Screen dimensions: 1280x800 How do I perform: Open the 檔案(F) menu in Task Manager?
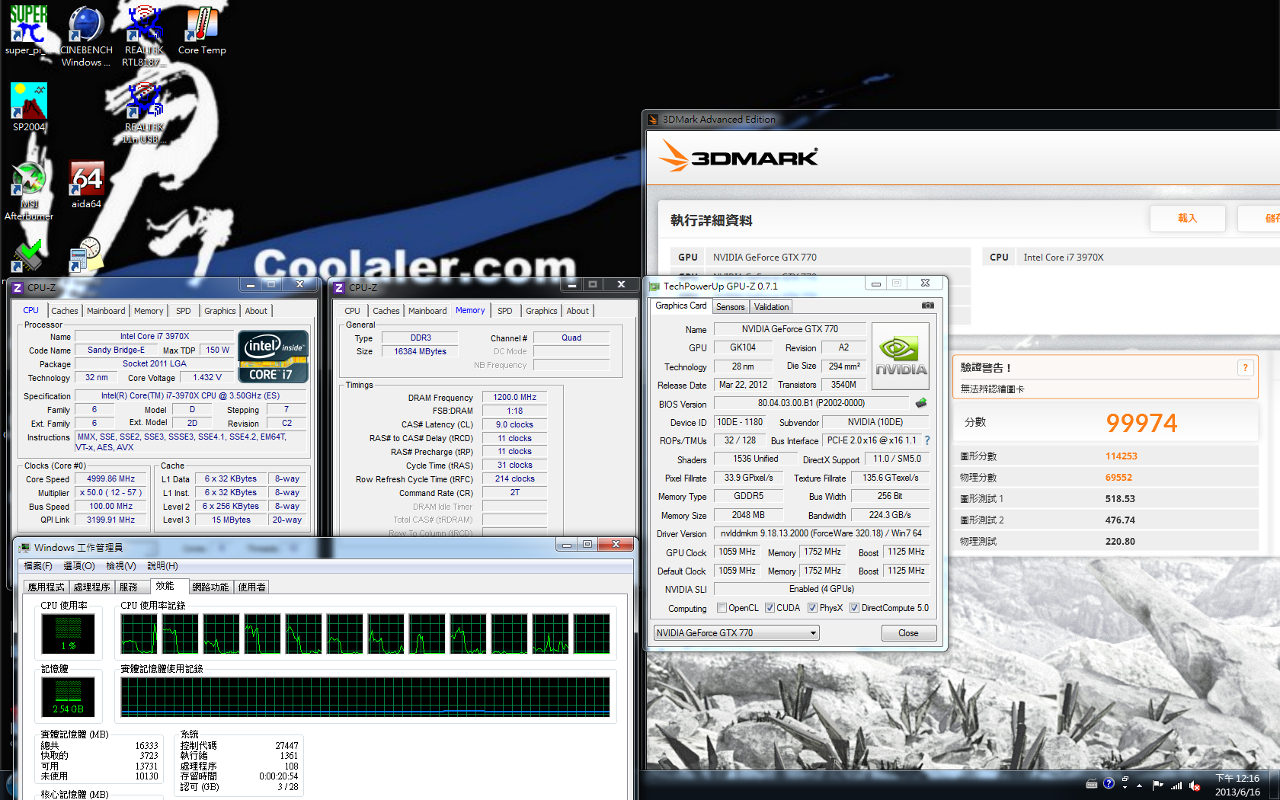(38, 566)
